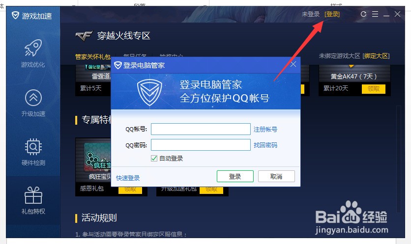
Task: Click the 取消 button
Action: coord(276,176)
